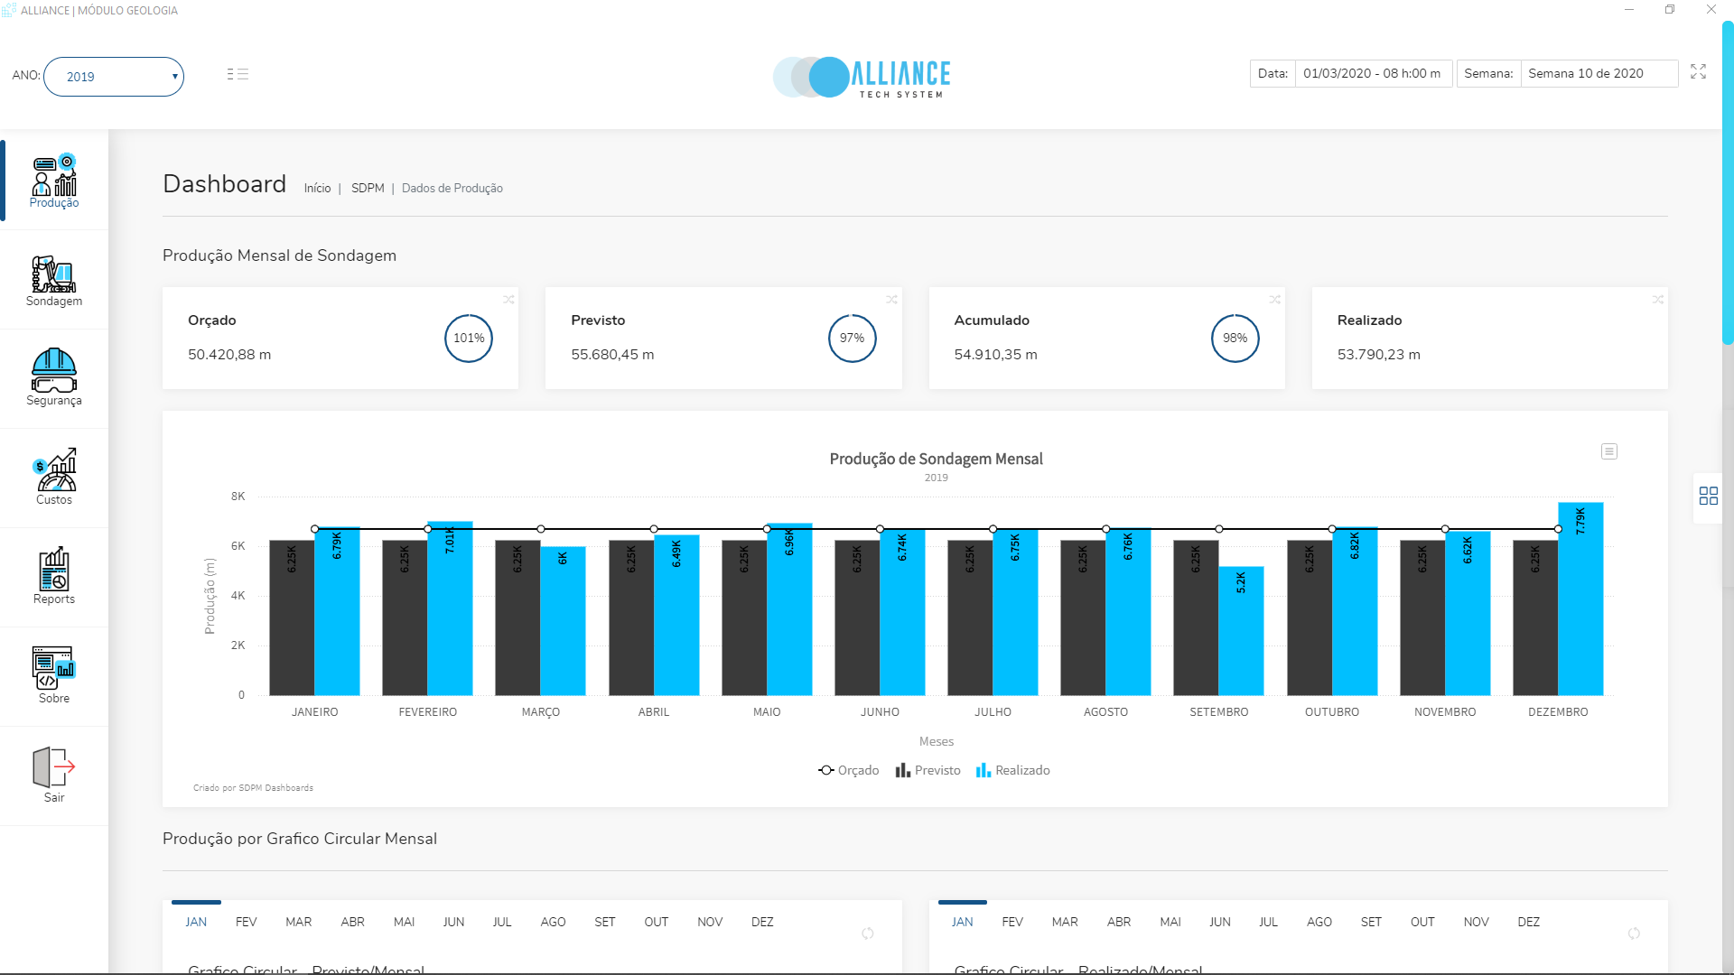Toggle Previsto series in chart legend
Viewport: 1734px width, 975px height.
tap(928, 770)
